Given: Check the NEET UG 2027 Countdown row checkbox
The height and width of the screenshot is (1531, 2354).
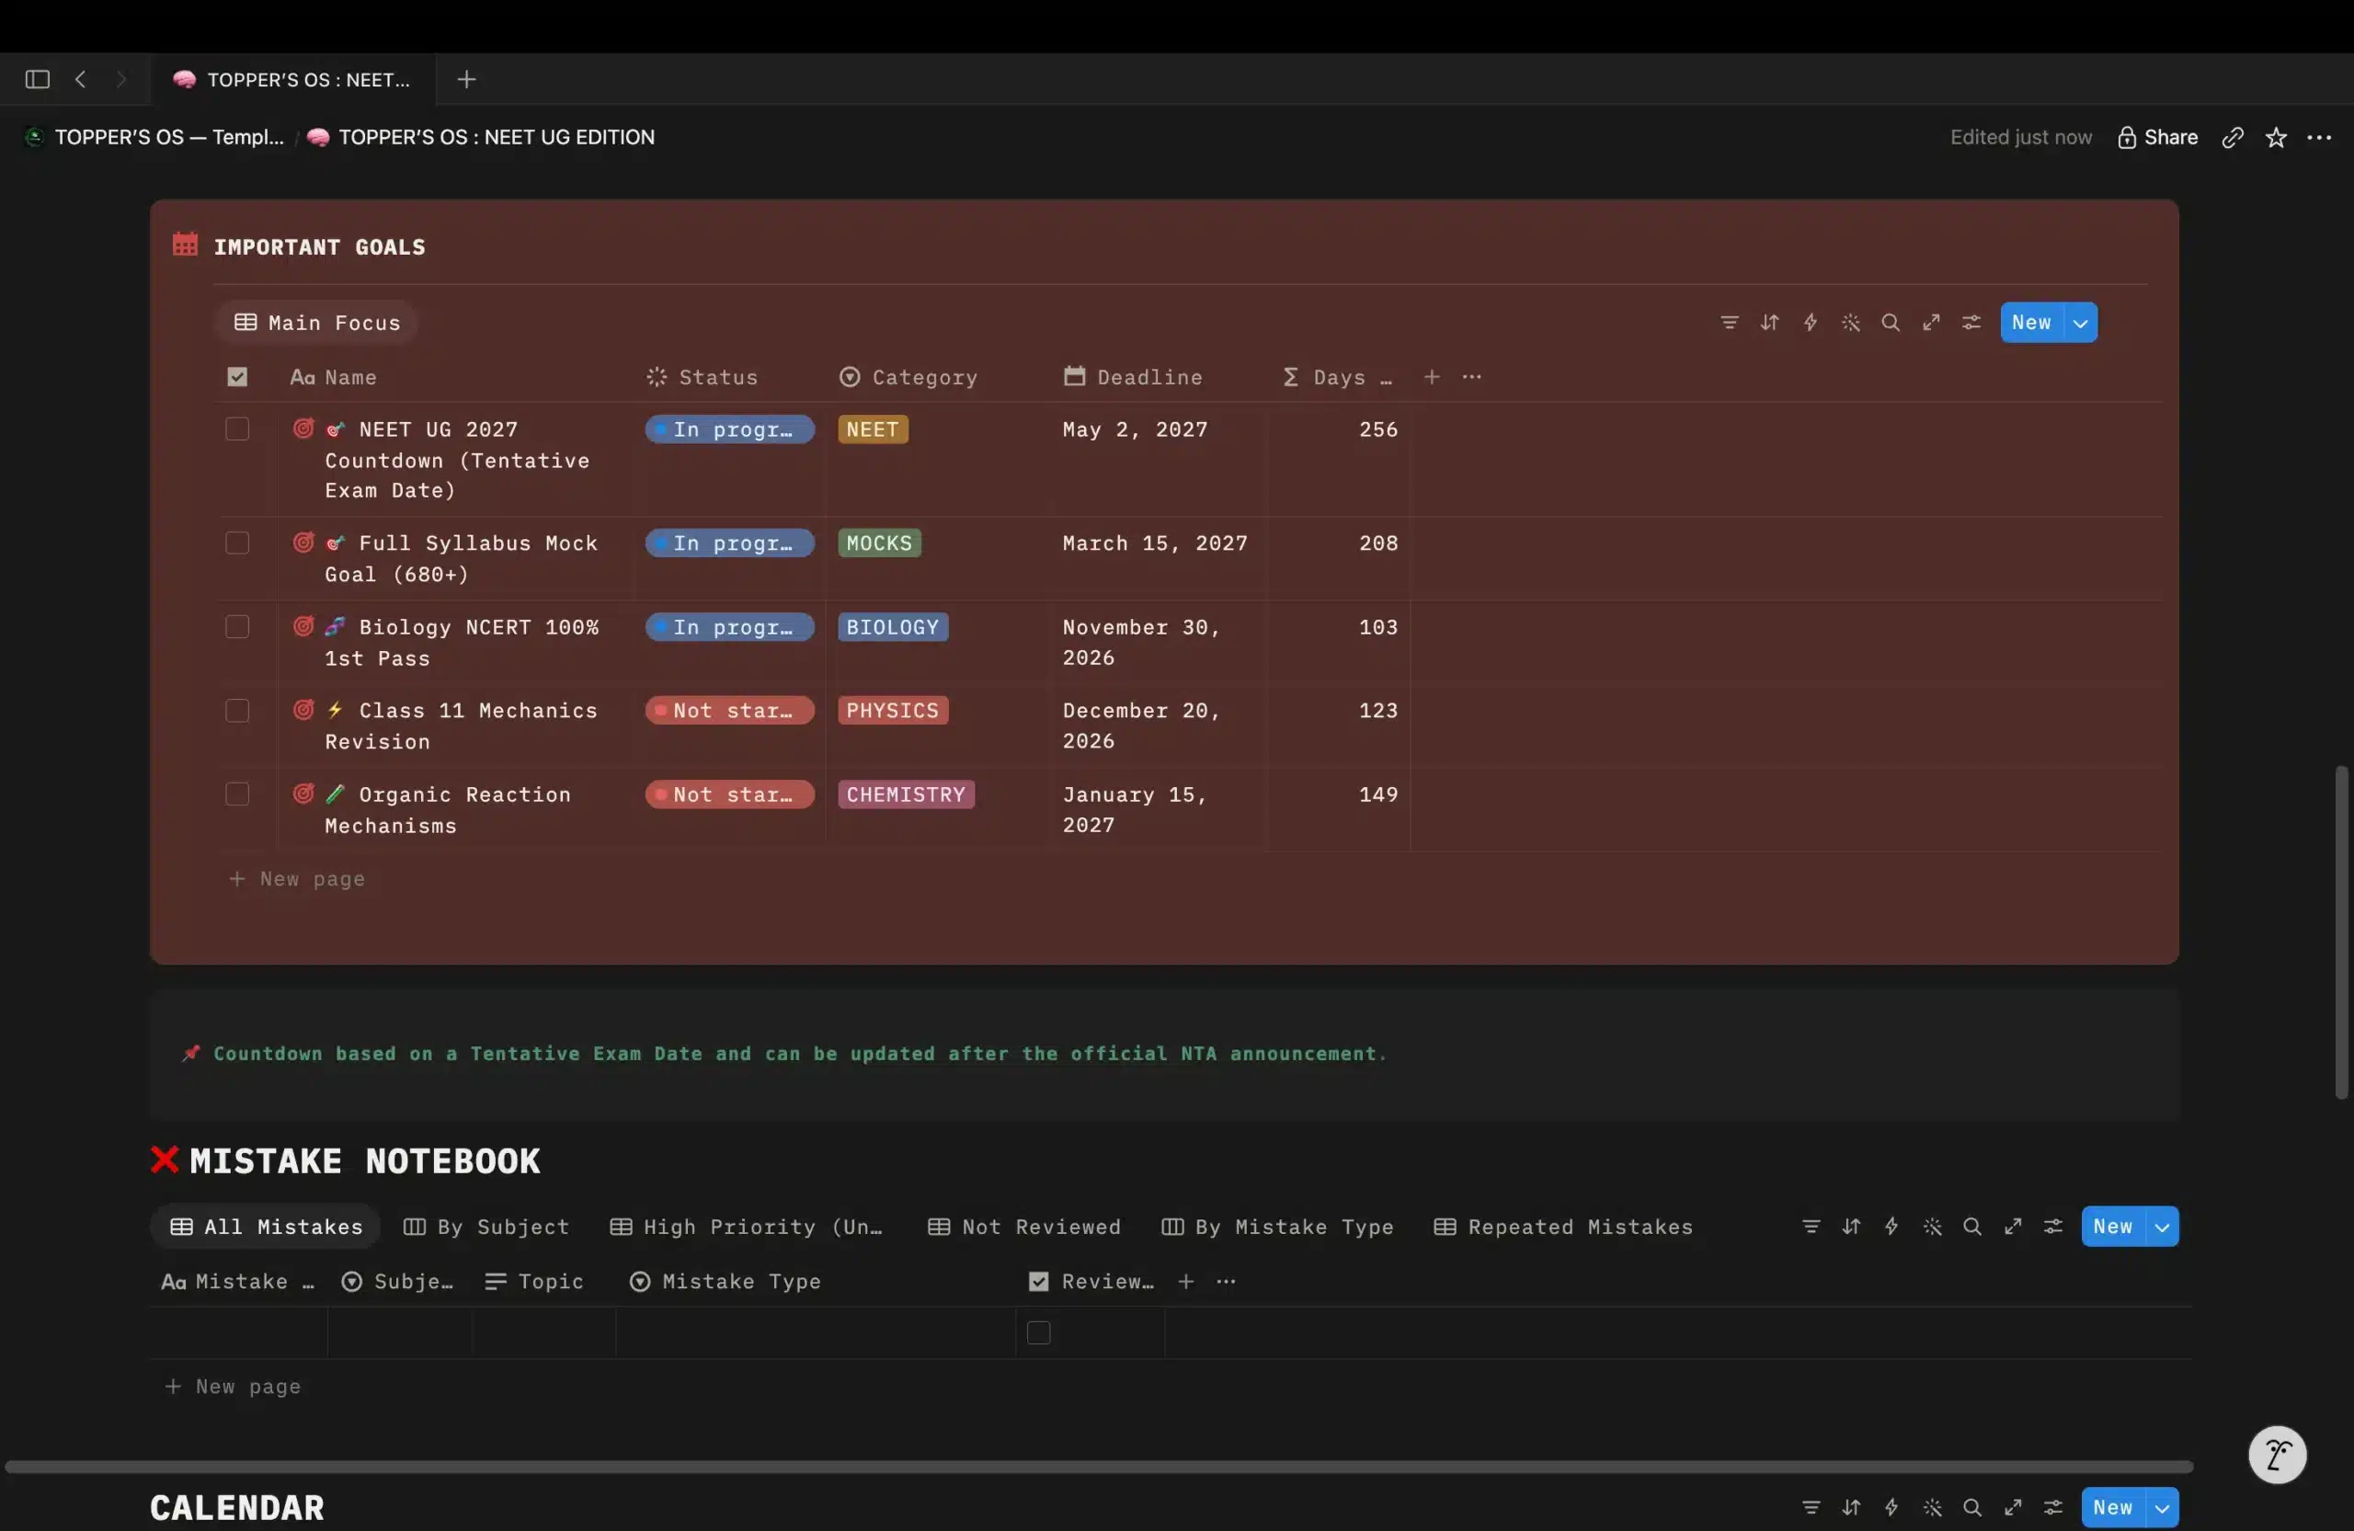Looking at the screenshot, I should pos(237,429).
